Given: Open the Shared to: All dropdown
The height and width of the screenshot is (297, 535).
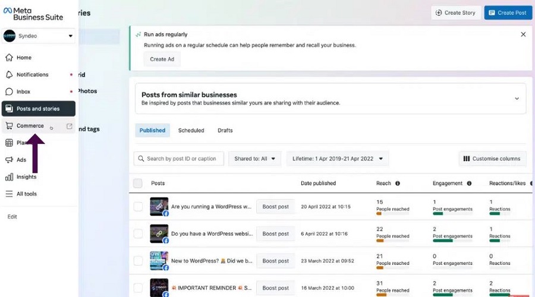Looking at the screenshot, I should pos(254,159).
